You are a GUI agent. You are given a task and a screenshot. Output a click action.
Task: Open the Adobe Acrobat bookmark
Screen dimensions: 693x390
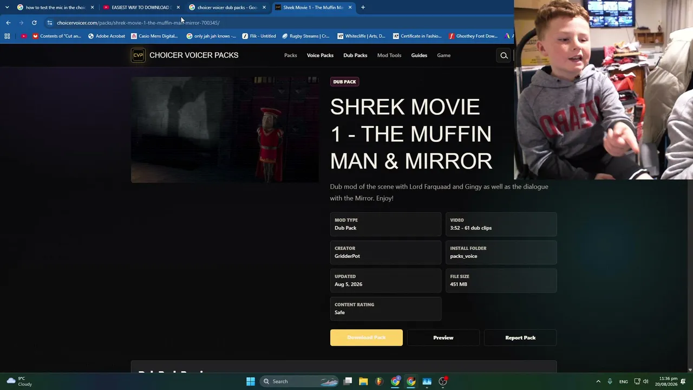(x=106, y=36)
